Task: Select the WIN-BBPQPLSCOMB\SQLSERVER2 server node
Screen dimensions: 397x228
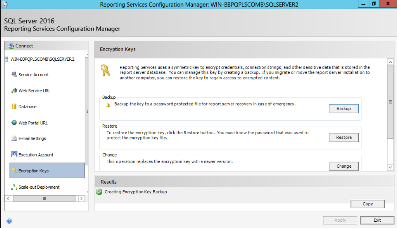Action: coord(42,59)
